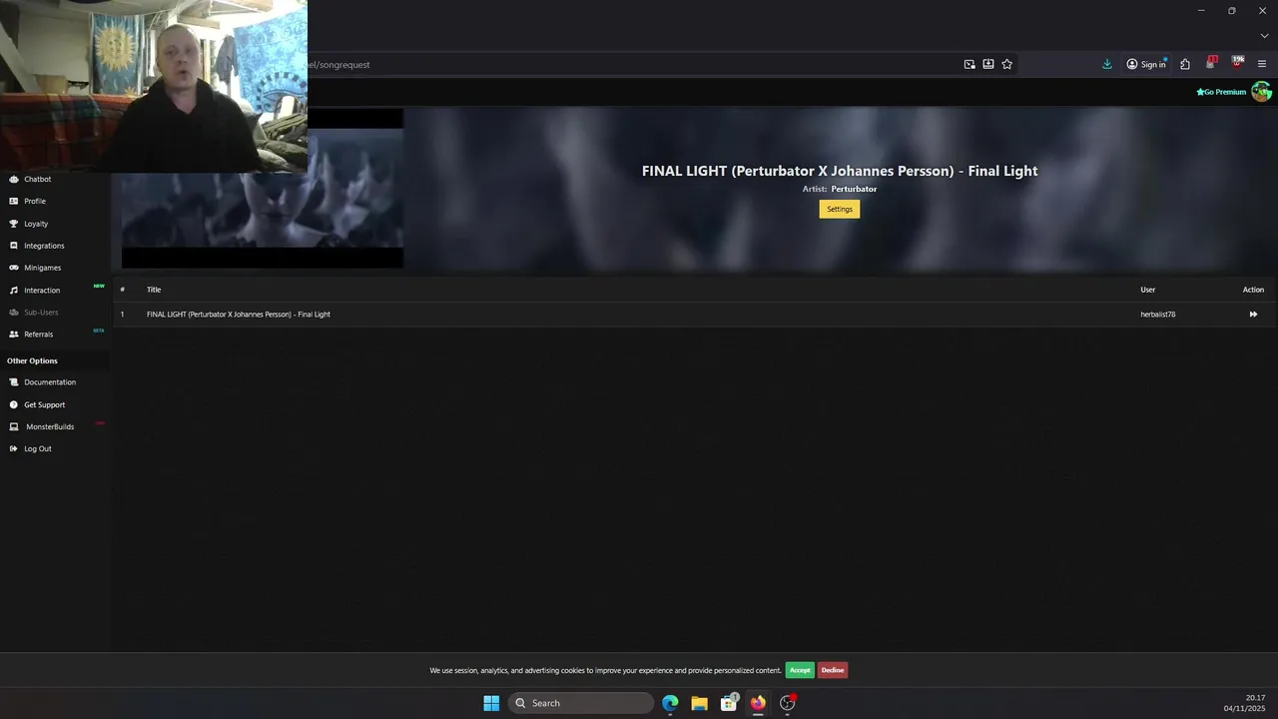
Task: Click the yellow Settings button
Action: tap(840, 209)
